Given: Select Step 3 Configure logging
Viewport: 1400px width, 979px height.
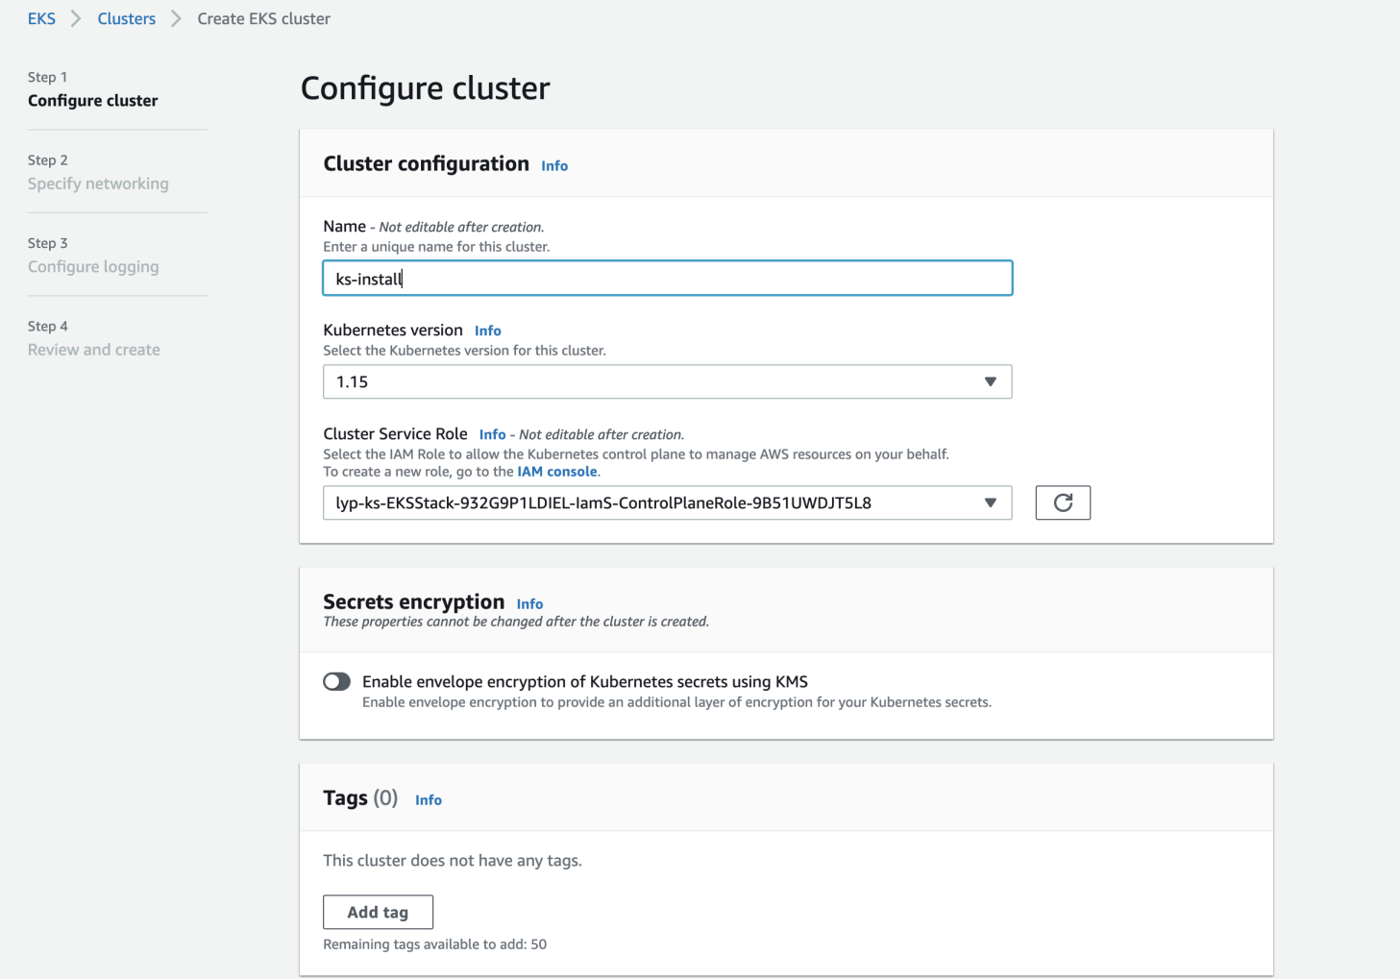Looking at the screenshot, I should 93,266.
